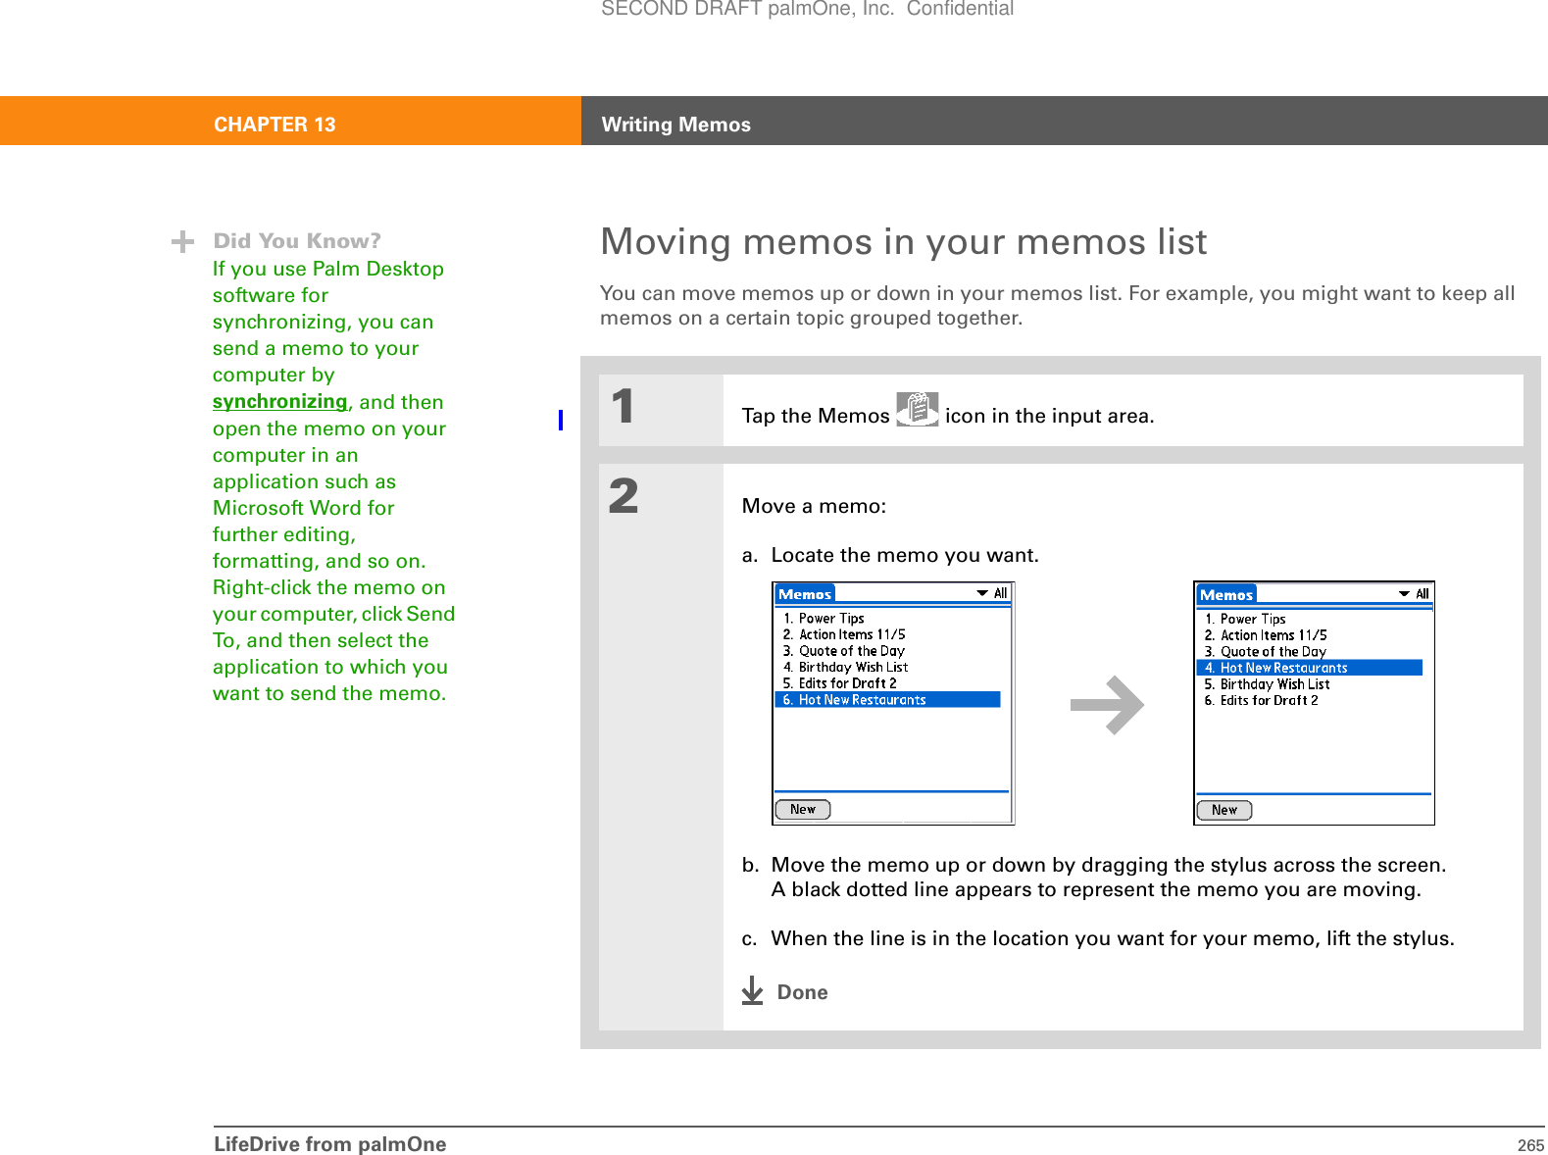Select '1. Power Tips' in left memo list
The height and width of the screenshot is (1155, 1548).
[x=824, y=619]
